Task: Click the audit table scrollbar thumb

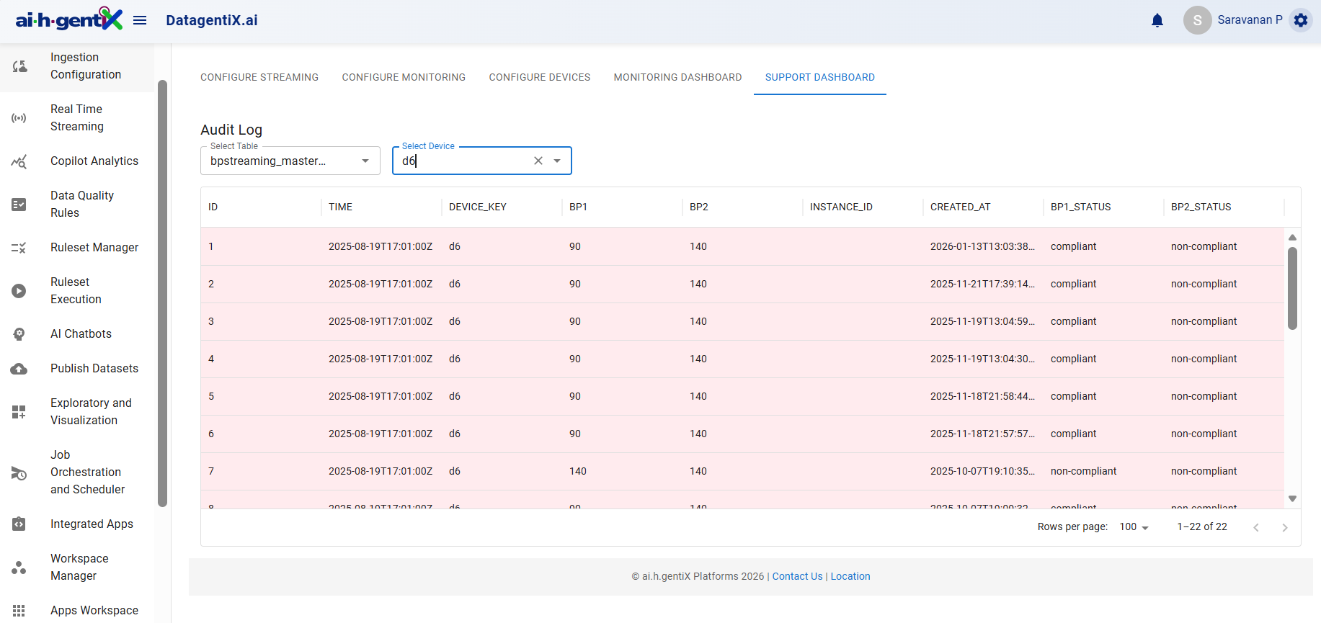Action: (x=1293, y=288)
